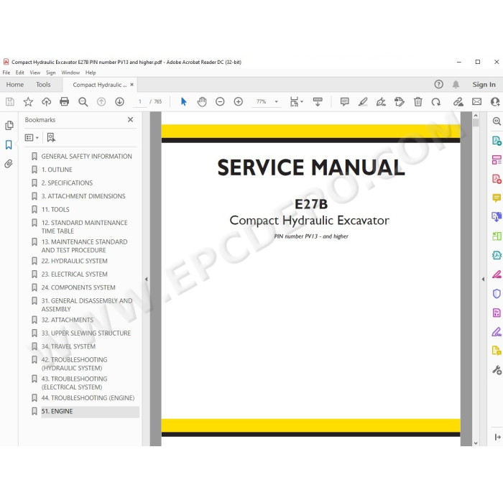
Task: Open the sign document tool
Action: pos(381,102)
